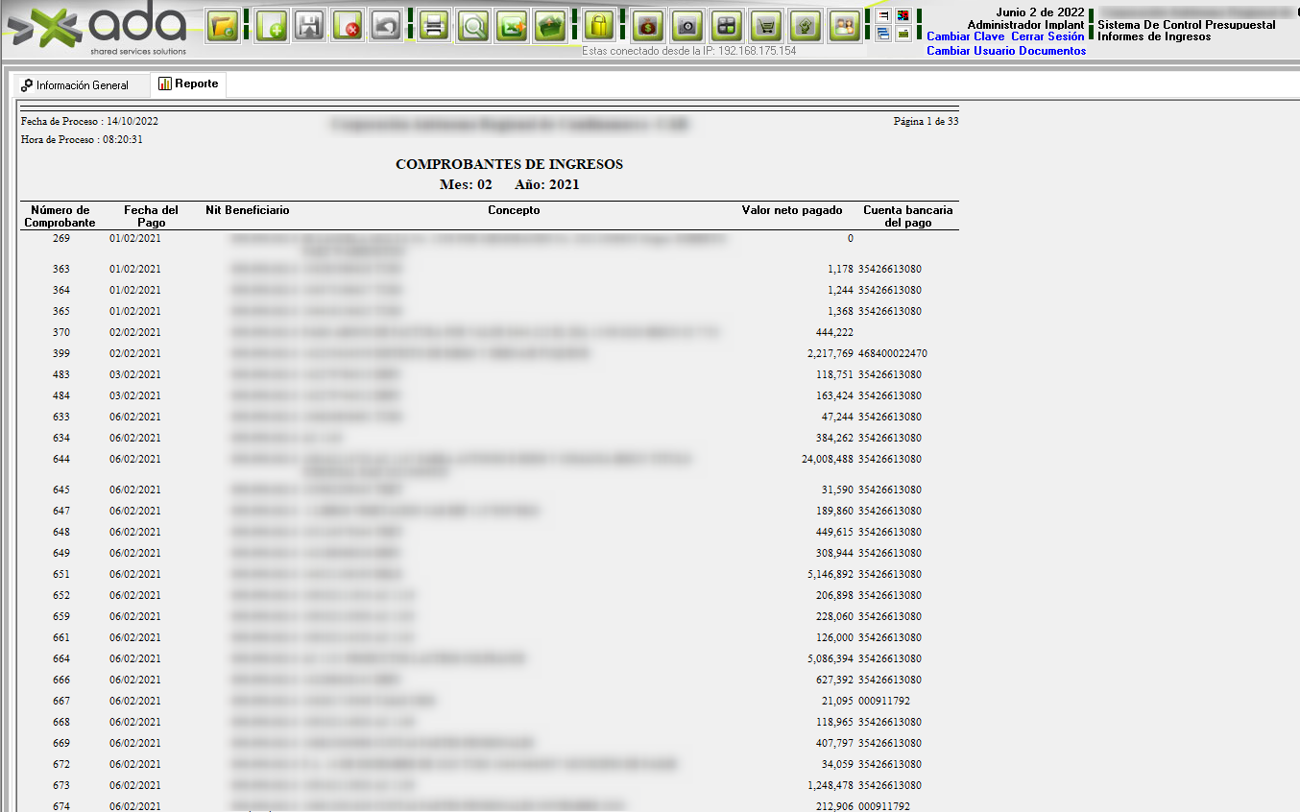Click the calculator grid toolbar icon

[x=727, y=26]
